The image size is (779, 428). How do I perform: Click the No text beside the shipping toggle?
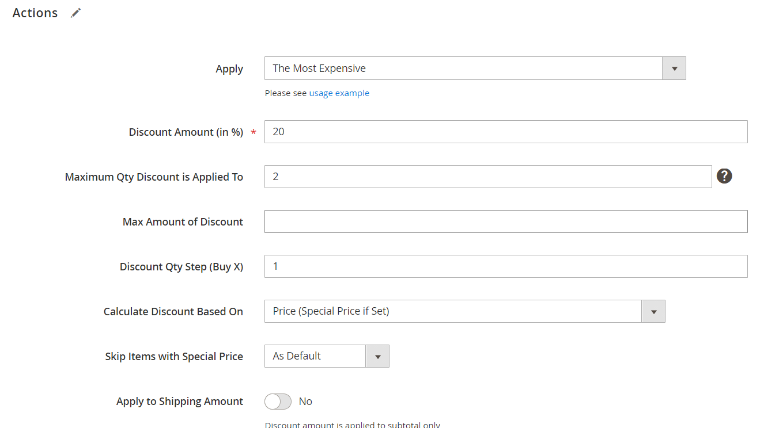click(305, 402)
